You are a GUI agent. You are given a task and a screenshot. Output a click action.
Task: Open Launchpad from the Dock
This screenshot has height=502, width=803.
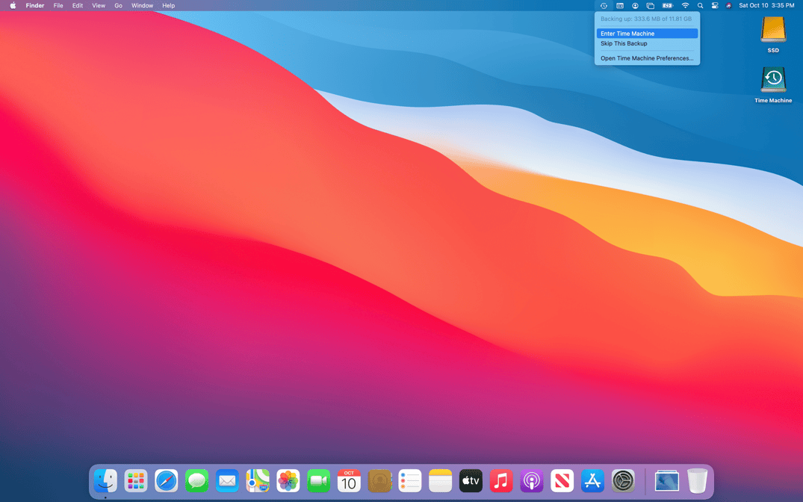coord(136,481)
